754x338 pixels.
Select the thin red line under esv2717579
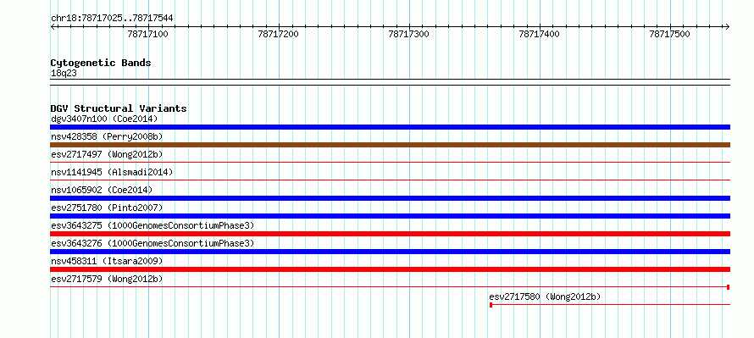click(x=390, y=287)
